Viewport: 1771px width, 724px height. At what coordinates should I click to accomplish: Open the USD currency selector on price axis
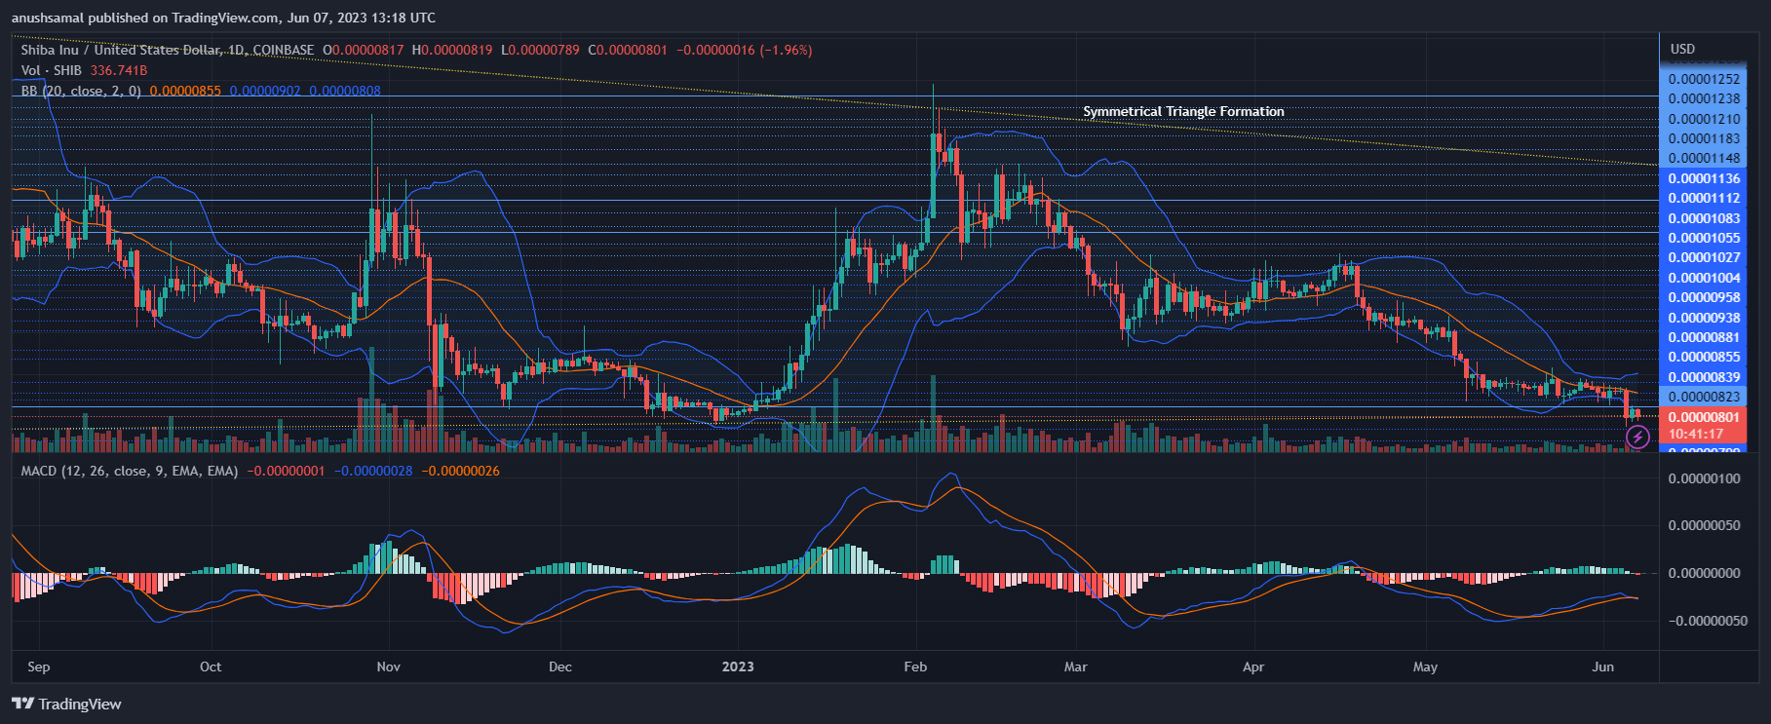tap(1682, 49)
